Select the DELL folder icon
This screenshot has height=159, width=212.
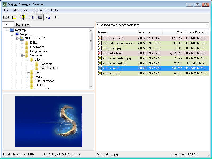27,43
